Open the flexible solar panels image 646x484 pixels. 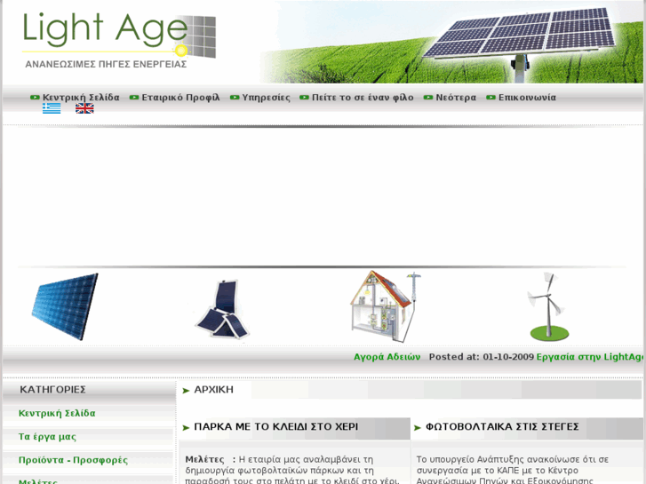click(x=222, y=309)
